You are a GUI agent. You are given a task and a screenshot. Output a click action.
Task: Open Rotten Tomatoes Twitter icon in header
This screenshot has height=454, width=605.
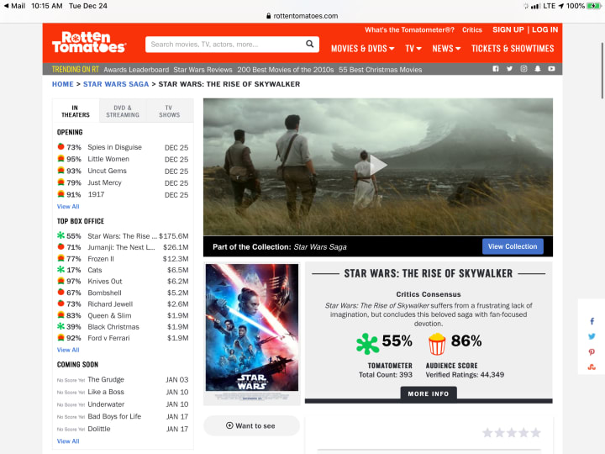(x=509, y=69)
